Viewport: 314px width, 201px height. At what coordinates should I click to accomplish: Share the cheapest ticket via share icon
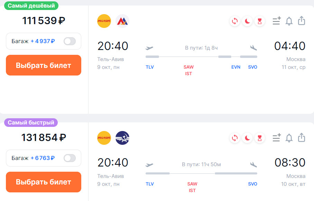click(x=302, y=21)
